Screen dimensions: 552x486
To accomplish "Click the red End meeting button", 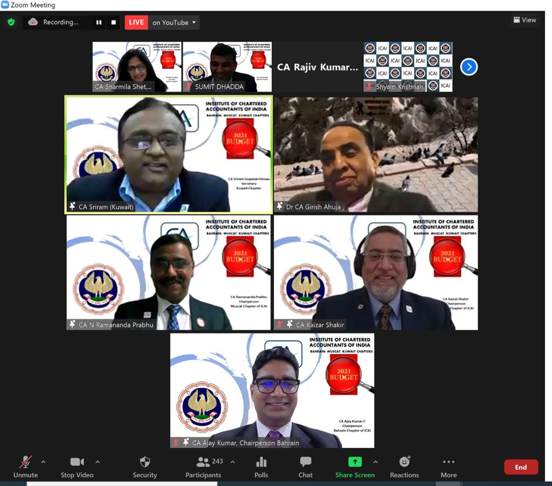I will (521, 467).
